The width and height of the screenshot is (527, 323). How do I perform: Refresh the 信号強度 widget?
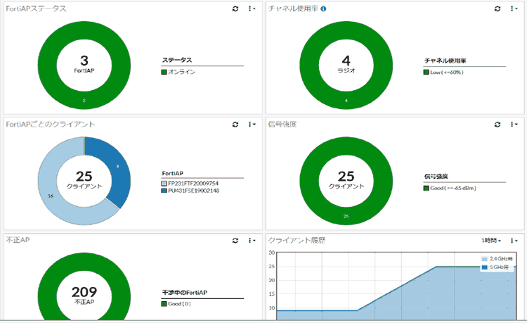pyautogui.click(x=497, y=125)
